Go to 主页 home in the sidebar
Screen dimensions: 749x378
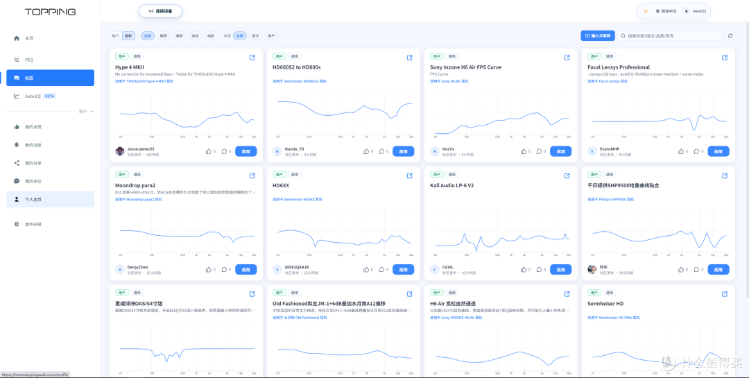pos(50,38)
